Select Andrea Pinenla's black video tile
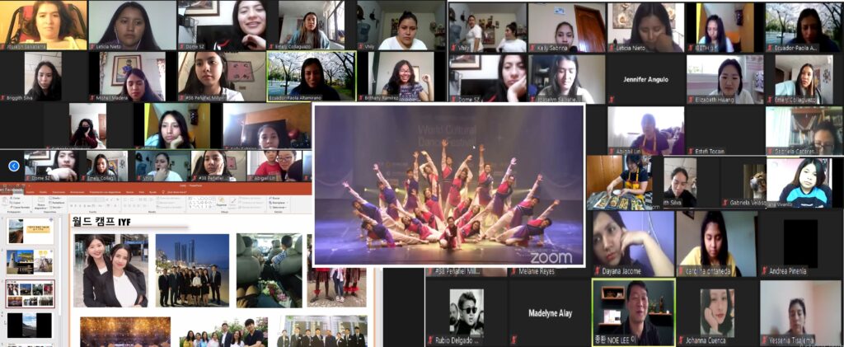Screen dimensions: 844x347 (801, 244)
